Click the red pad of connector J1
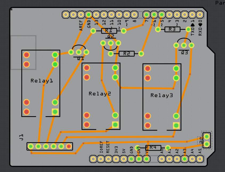Screen dimensions: 225x172 (69, 146)
